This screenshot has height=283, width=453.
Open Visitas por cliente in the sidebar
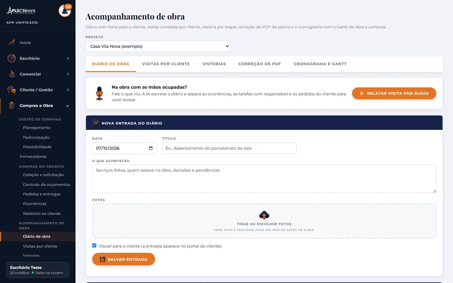coord(40,246)
